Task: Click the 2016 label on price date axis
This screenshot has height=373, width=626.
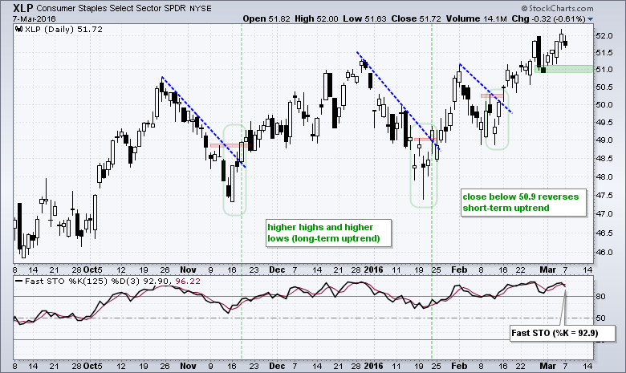Action: [373, 270]
